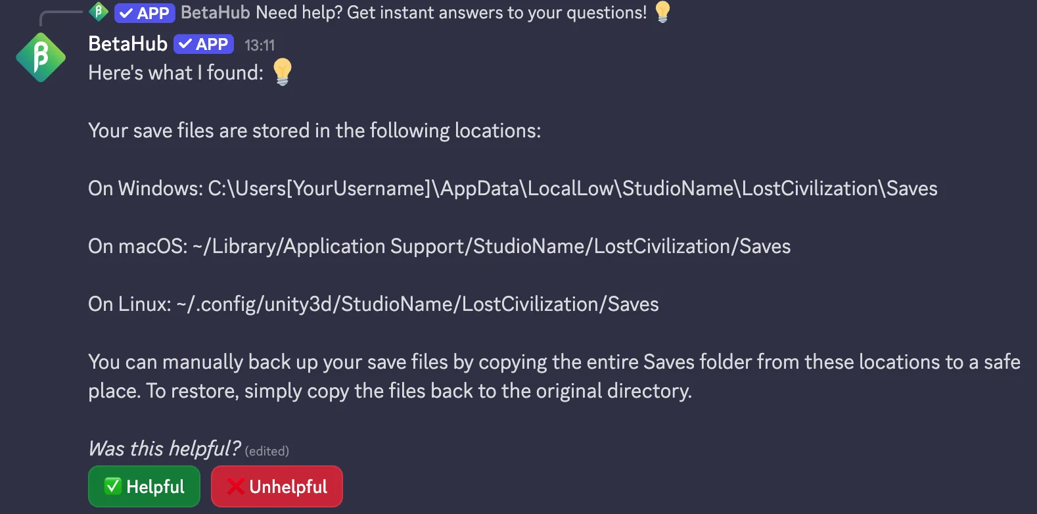Viewport: 1037px width, 514px height.
Task: Click the "(edited)" label
Action: [267, 452]
